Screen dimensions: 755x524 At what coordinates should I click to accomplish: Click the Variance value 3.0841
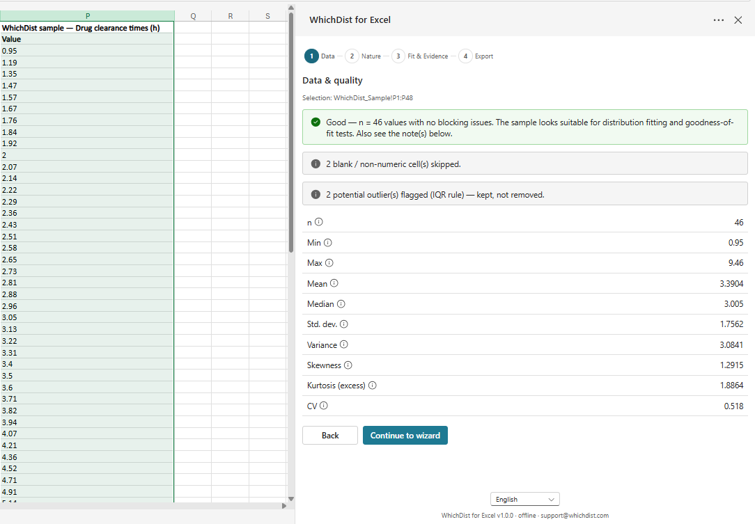pos(731,345)
